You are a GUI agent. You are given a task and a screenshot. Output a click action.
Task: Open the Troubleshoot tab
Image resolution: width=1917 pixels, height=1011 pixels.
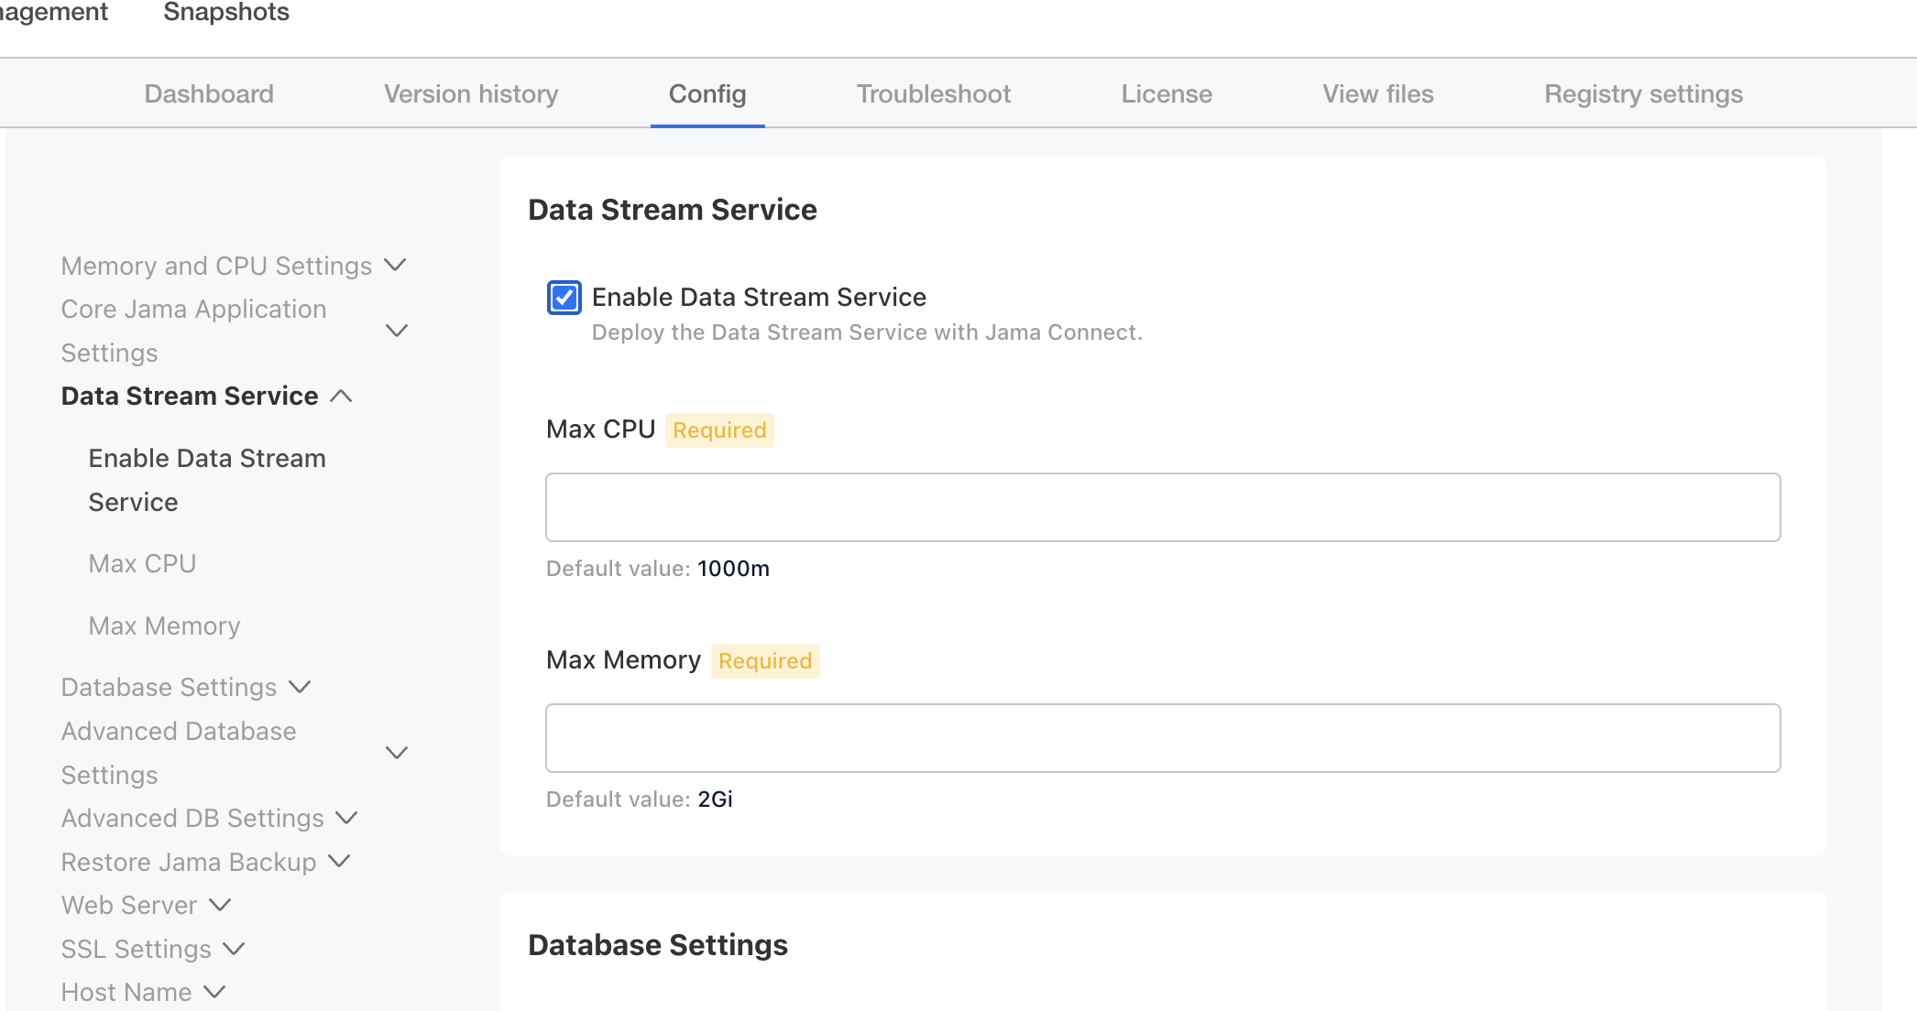pyautogui.click(x=934, y=93)
